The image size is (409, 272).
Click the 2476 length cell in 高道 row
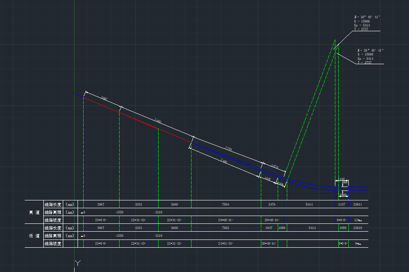[x=272, y=204]
